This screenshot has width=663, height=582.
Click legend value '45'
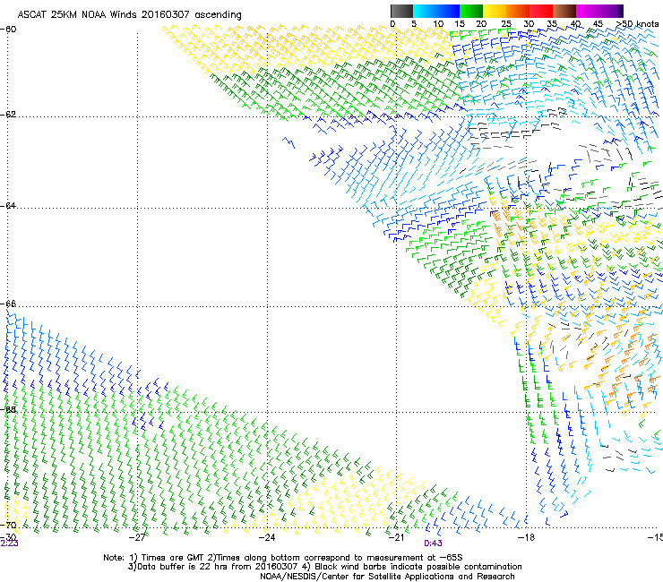coord(598,24)
